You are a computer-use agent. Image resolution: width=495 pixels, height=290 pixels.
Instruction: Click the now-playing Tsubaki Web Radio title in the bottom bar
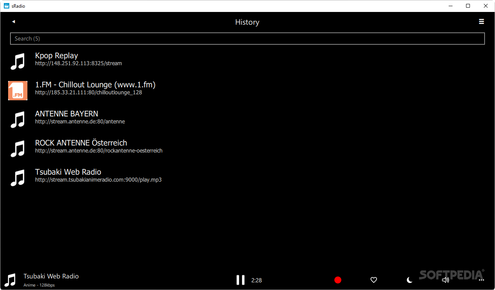click(x=51, y=276)
